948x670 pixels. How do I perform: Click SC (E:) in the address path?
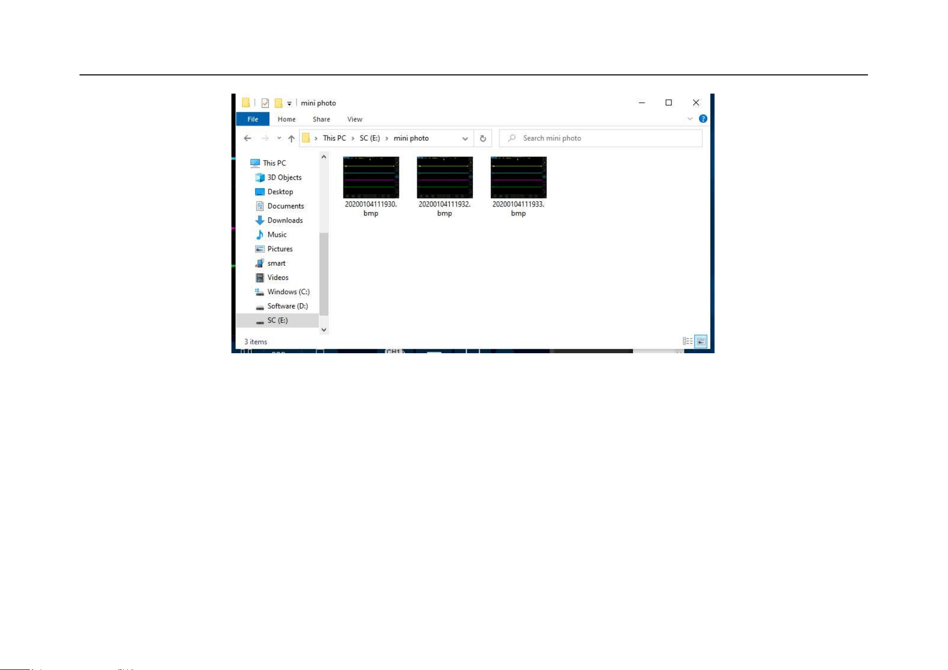(x=370, y=138)
